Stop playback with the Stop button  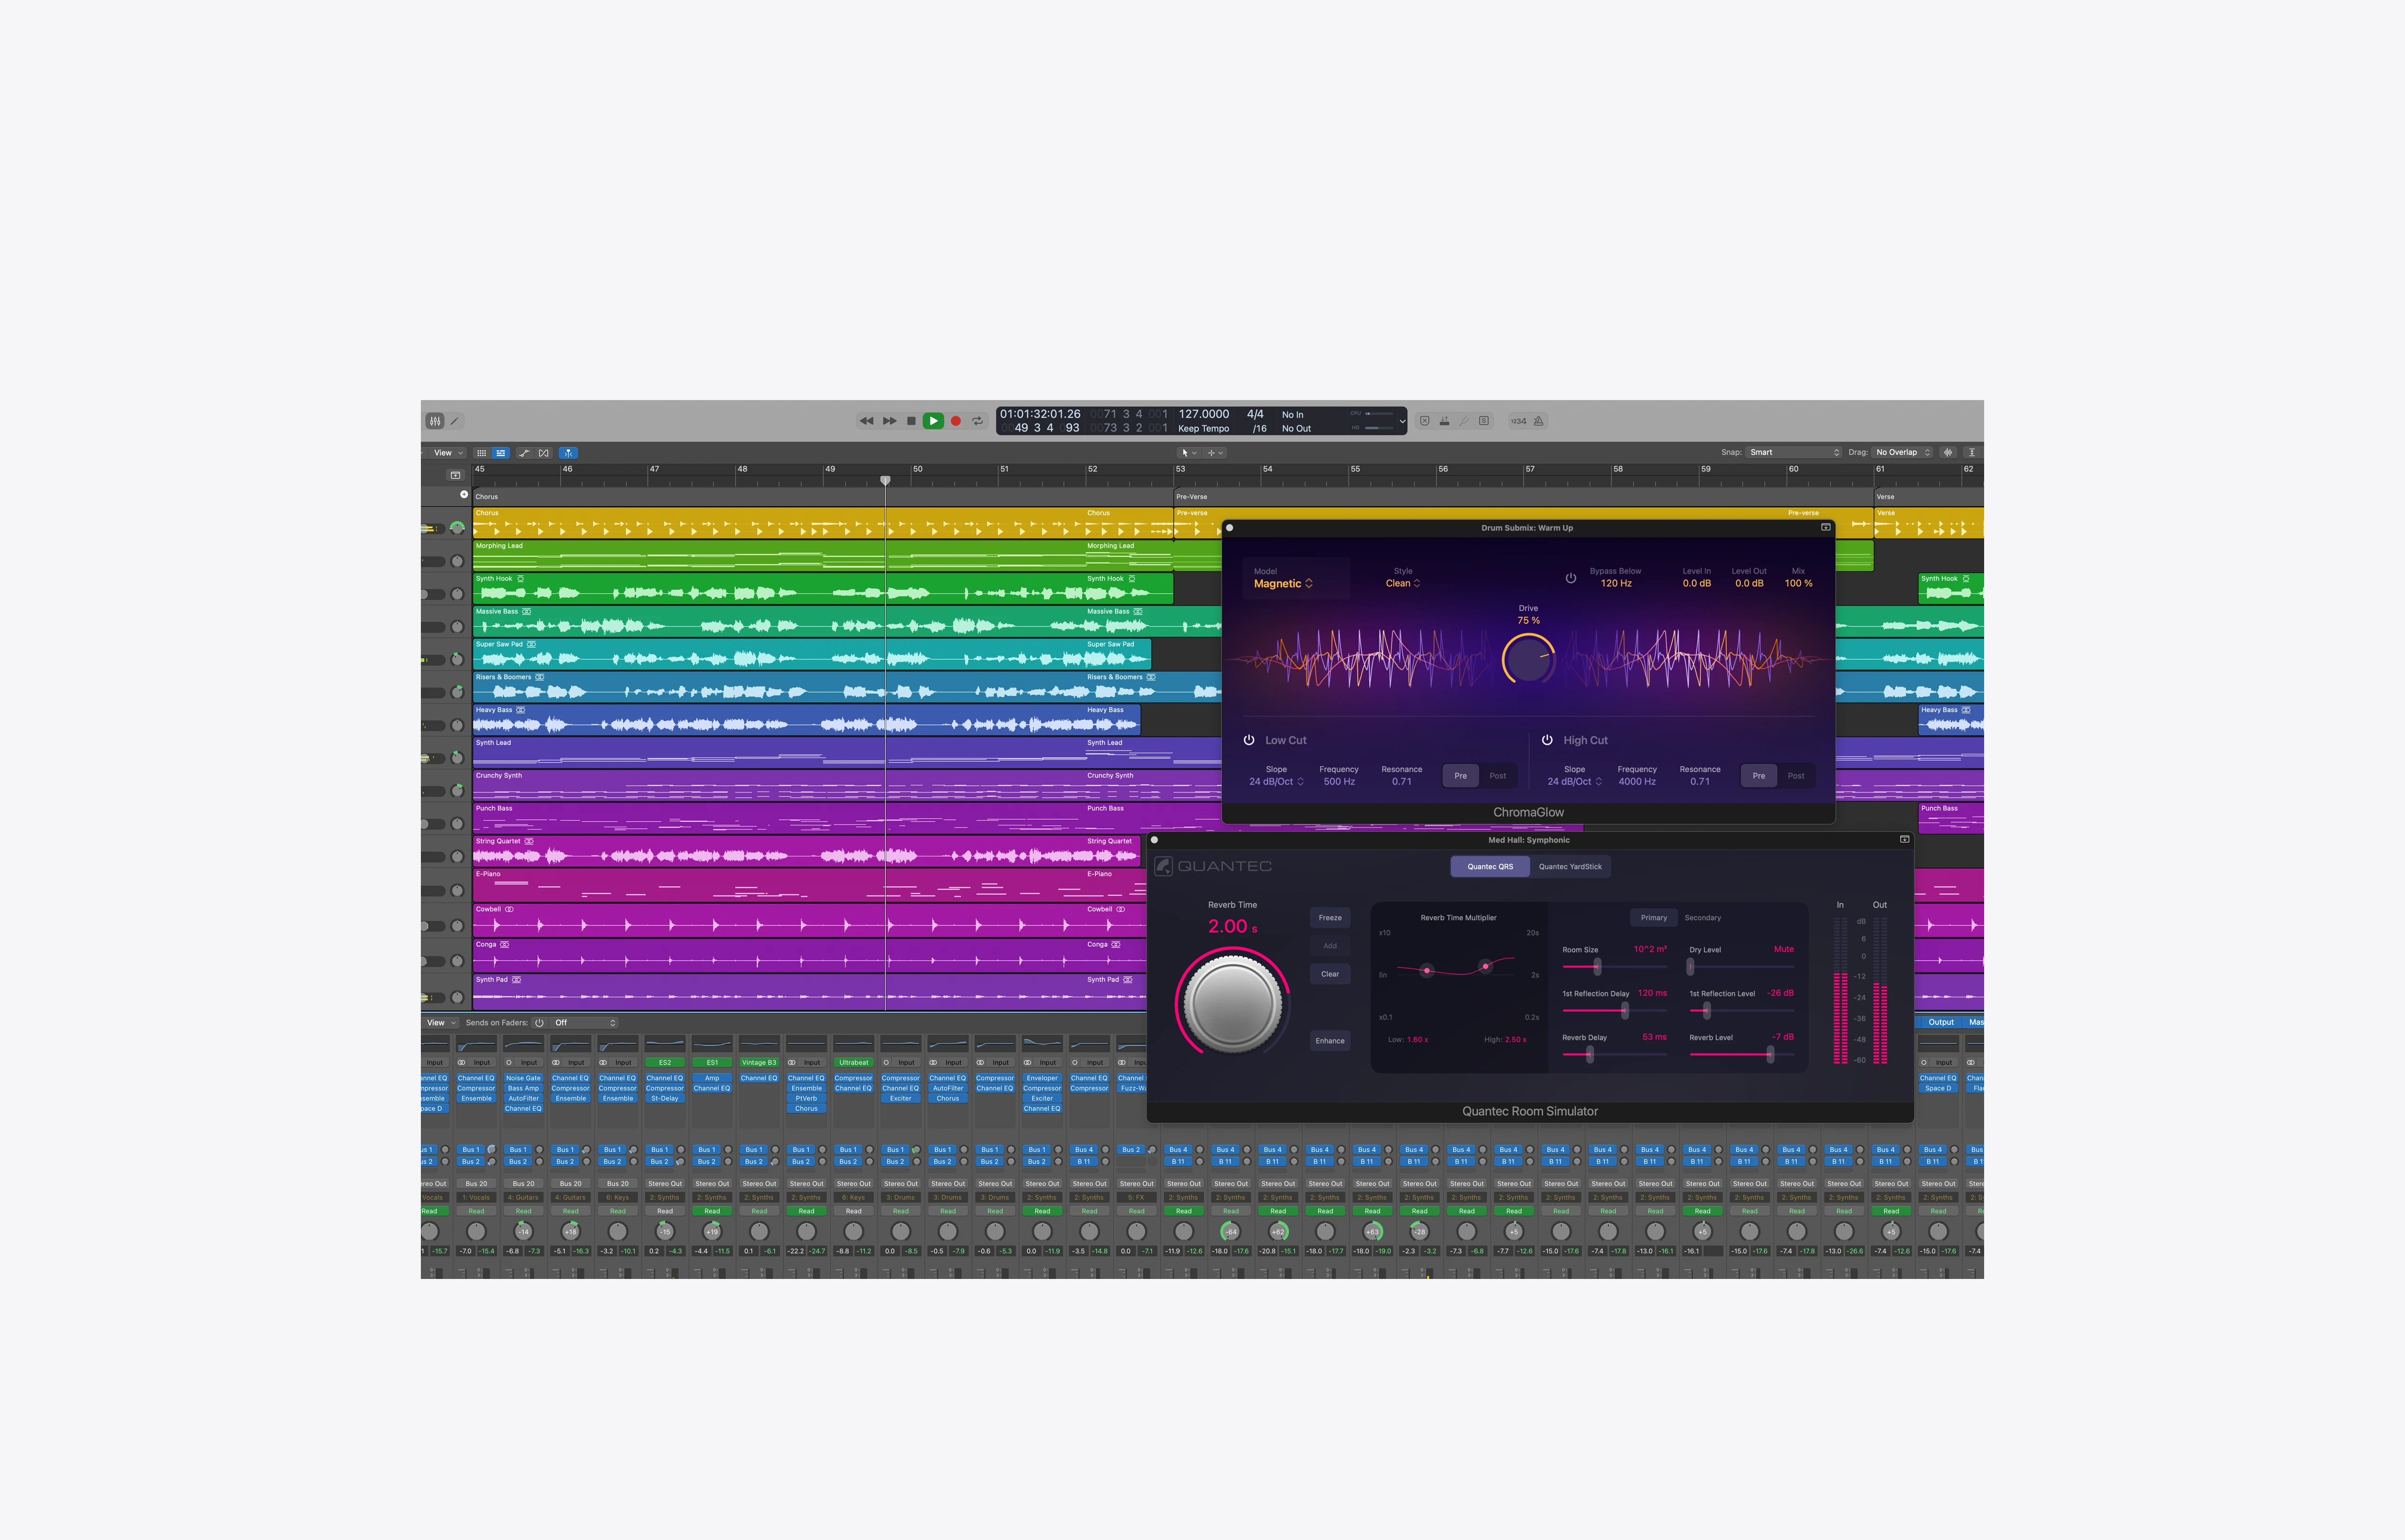911,421
